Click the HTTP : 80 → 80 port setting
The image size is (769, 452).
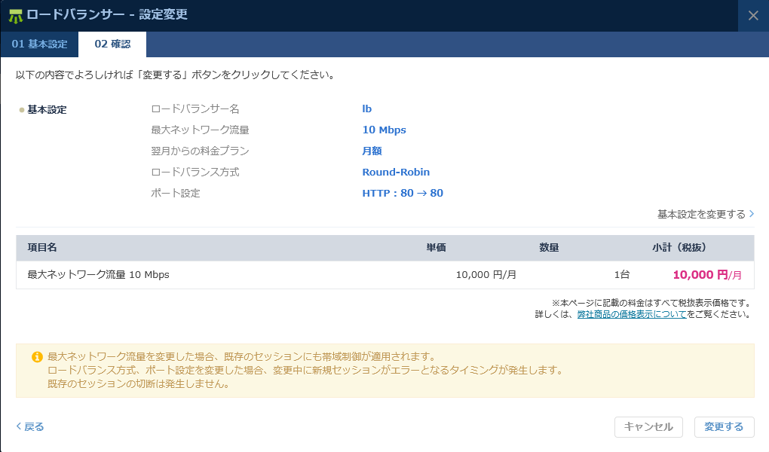tap(403, 194)
